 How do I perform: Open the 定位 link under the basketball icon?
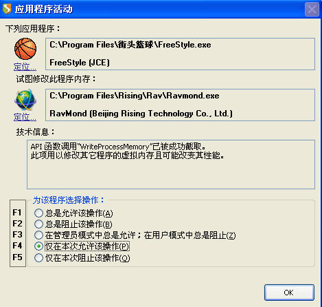click(25, 67)
